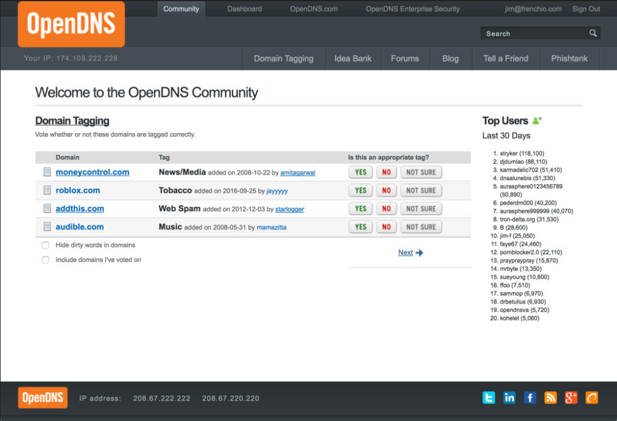Click the search magnifier icon
The width and height of the screenshot is (617, 421).
point(593,33)
